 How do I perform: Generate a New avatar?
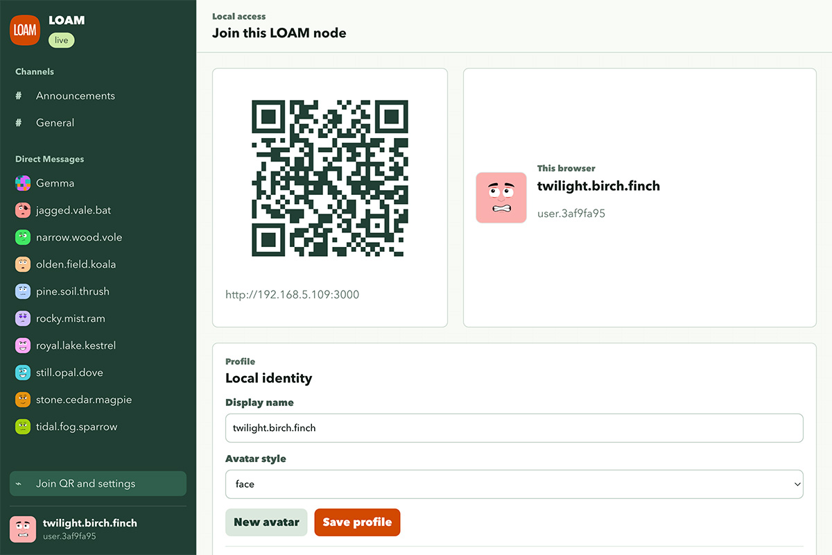pos(266,522)
